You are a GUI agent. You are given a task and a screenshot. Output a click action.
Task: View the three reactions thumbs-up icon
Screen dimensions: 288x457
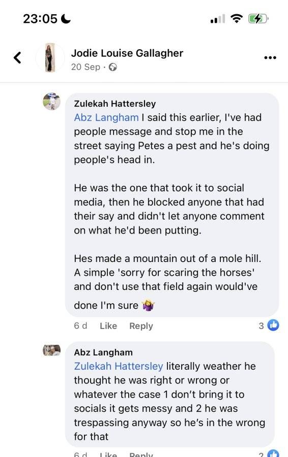pos(273,325)
